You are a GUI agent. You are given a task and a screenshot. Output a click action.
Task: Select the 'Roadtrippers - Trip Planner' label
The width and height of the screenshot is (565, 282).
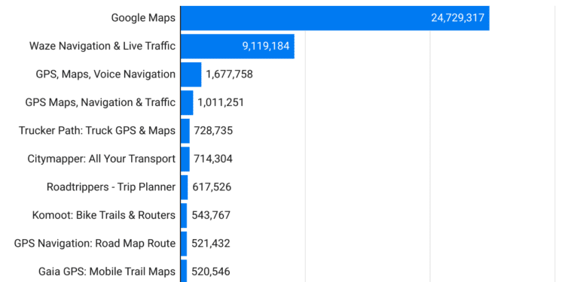coord(111,187)
